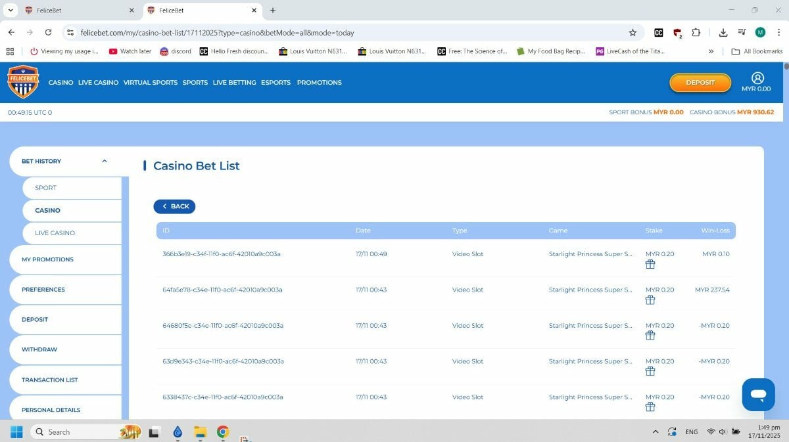Open the blue live chat widget

click(x=758, y=395)
